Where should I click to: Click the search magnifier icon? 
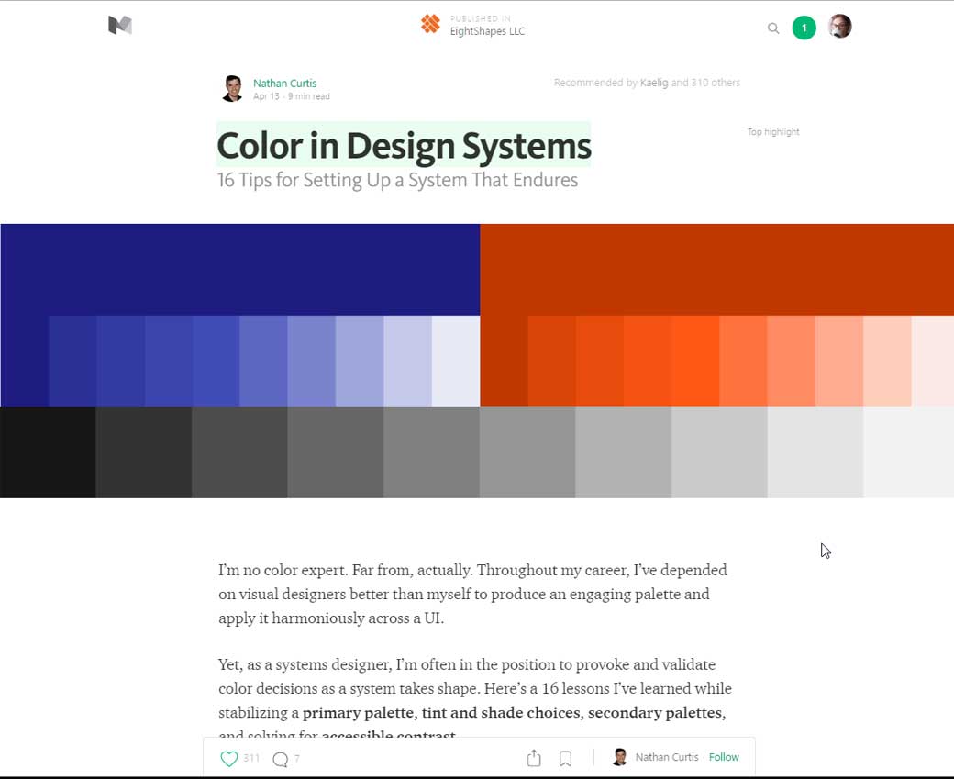coord(773,28)
